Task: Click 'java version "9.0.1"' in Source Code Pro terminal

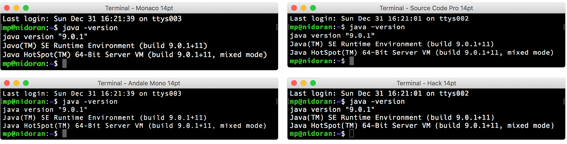Action: [332, 36]
